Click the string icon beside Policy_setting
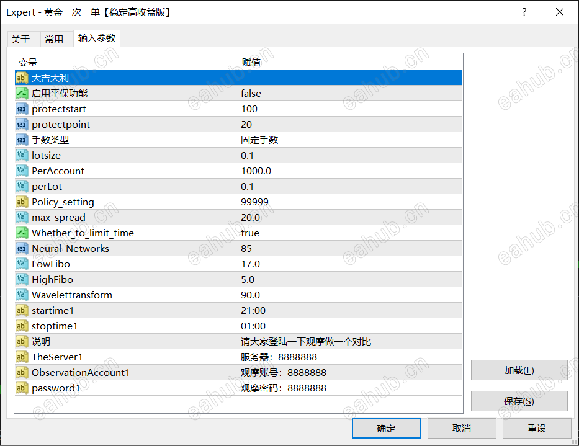The image size is (579, 446). pos(22,202)
